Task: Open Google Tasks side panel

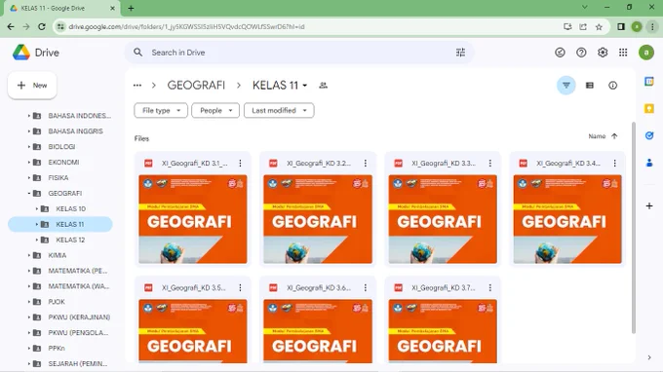Action: [x=649, y=135]
